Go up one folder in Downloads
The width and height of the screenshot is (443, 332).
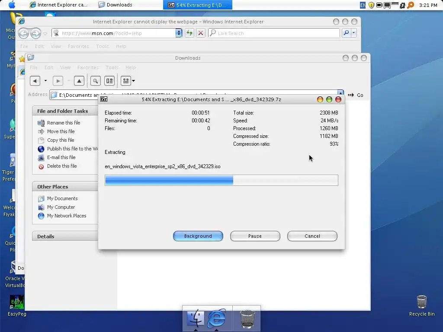tap(79, 81)
